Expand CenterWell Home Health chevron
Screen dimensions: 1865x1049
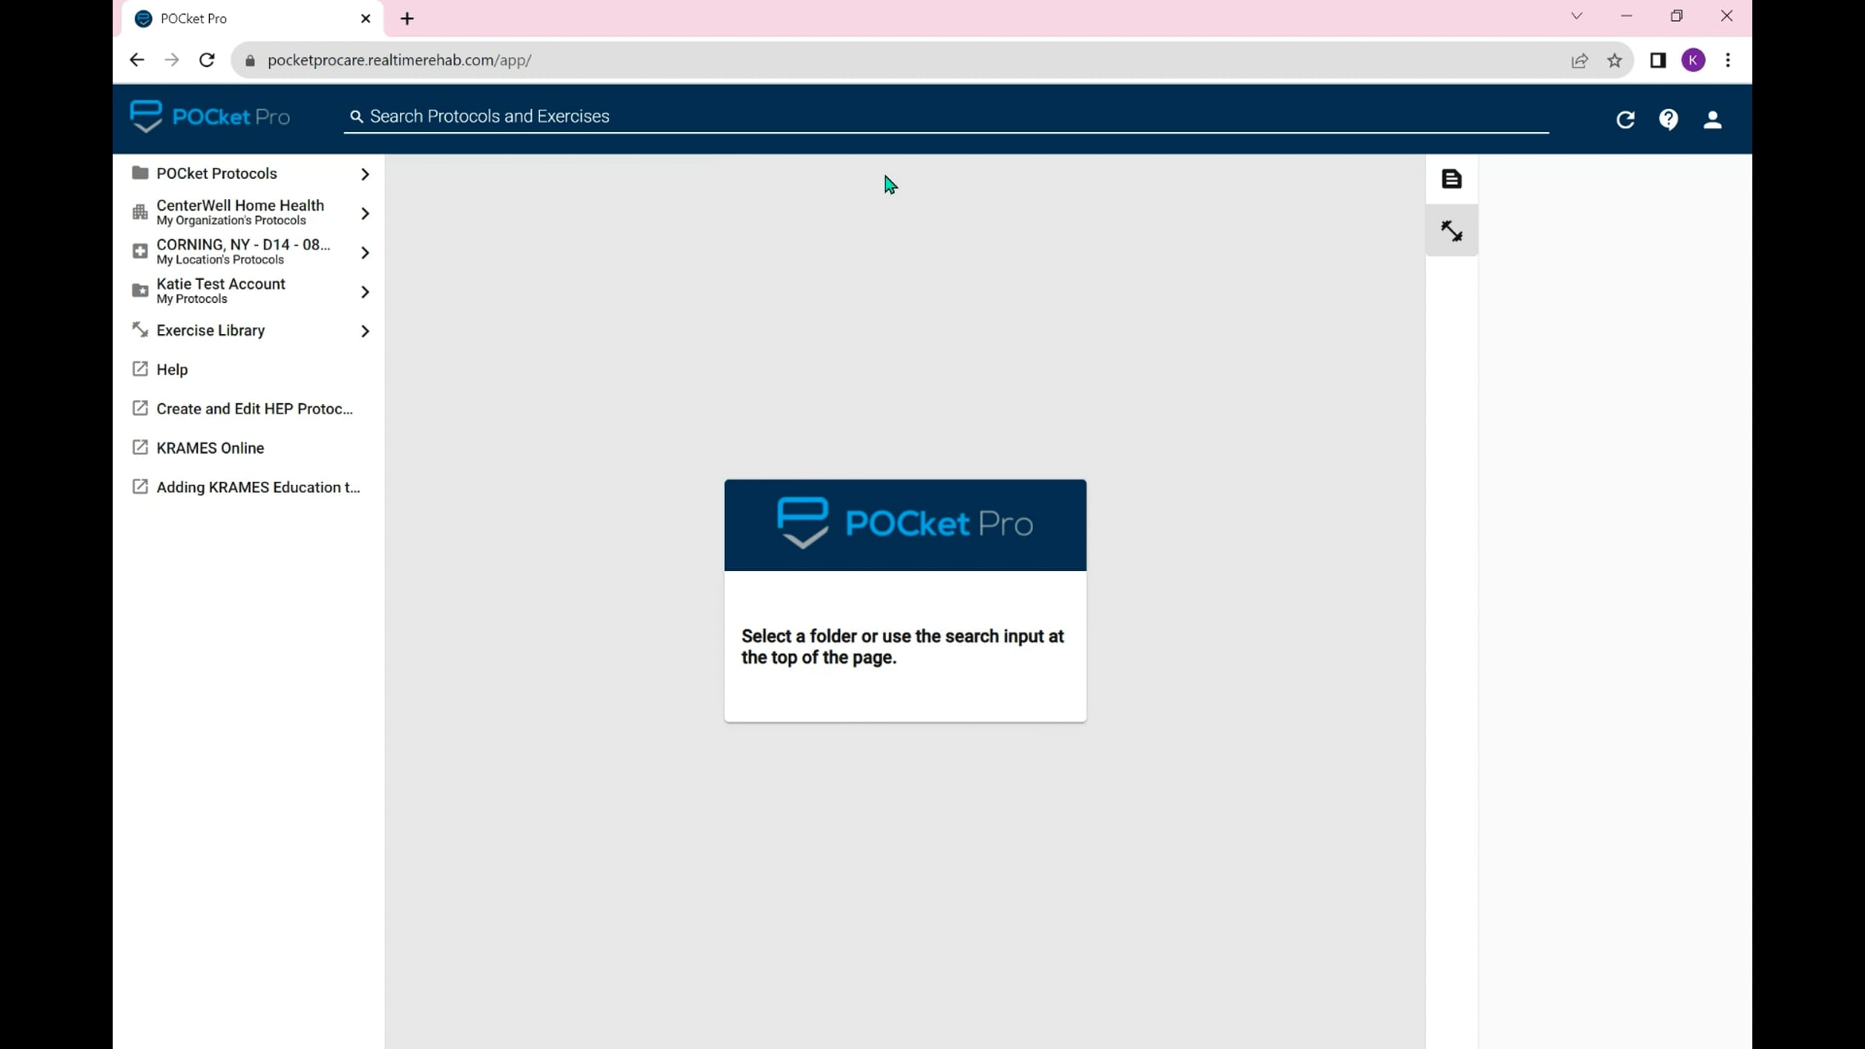click(x=365, y=213)
